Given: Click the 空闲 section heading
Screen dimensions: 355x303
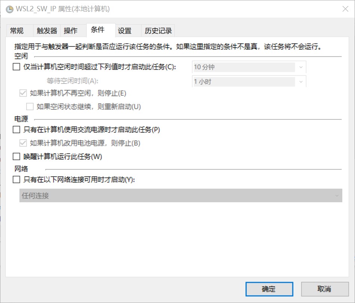Looking at the screenshot, I should [x=21, y=56].
